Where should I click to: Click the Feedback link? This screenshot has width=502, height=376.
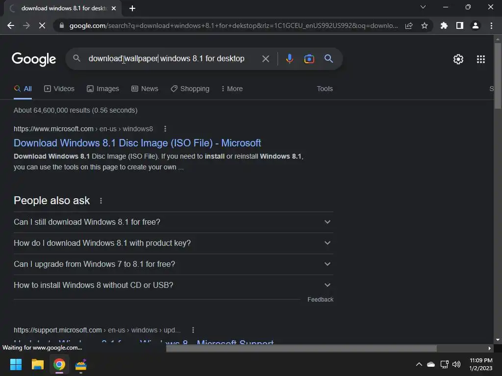321,300
